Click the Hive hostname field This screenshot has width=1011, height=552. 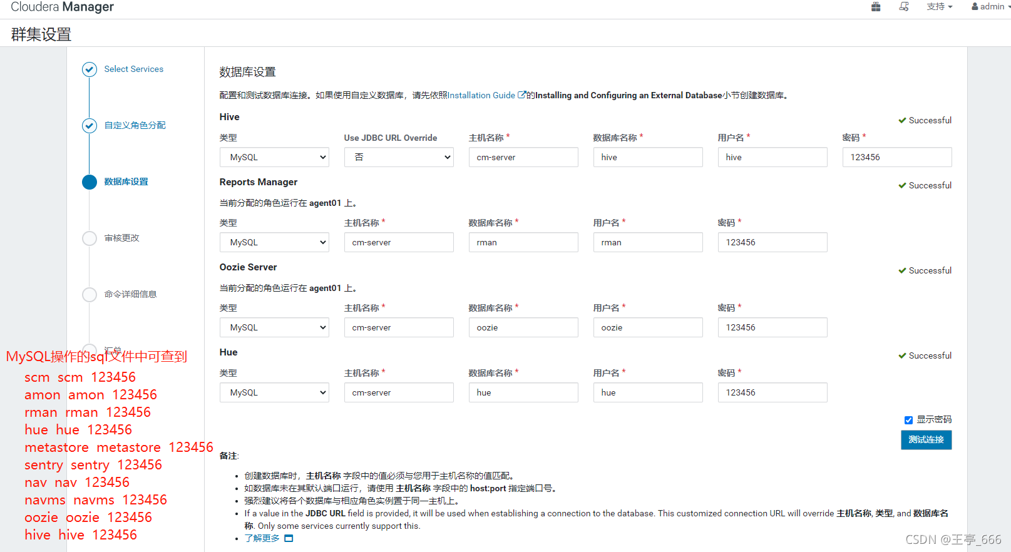523,157
